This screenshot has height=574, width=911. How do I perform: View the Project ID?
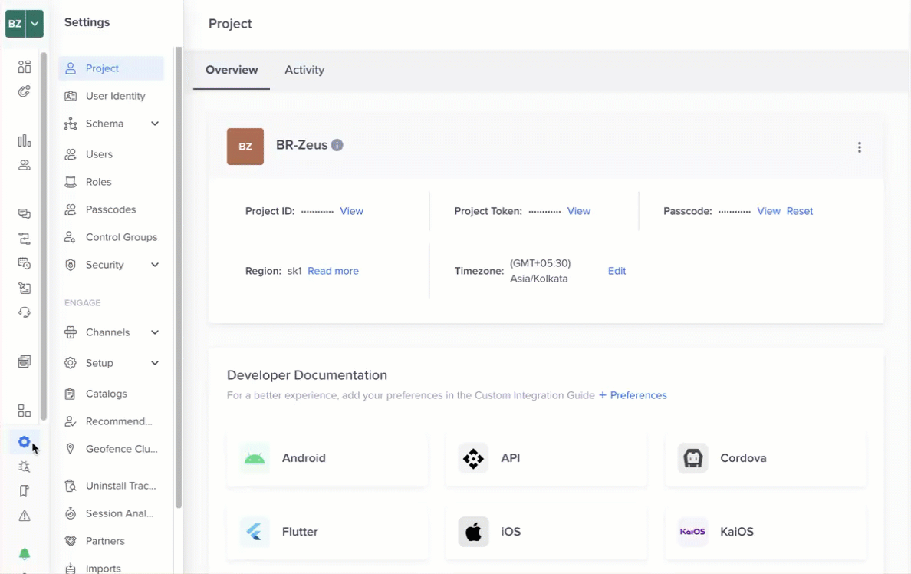tap(351, 211)
